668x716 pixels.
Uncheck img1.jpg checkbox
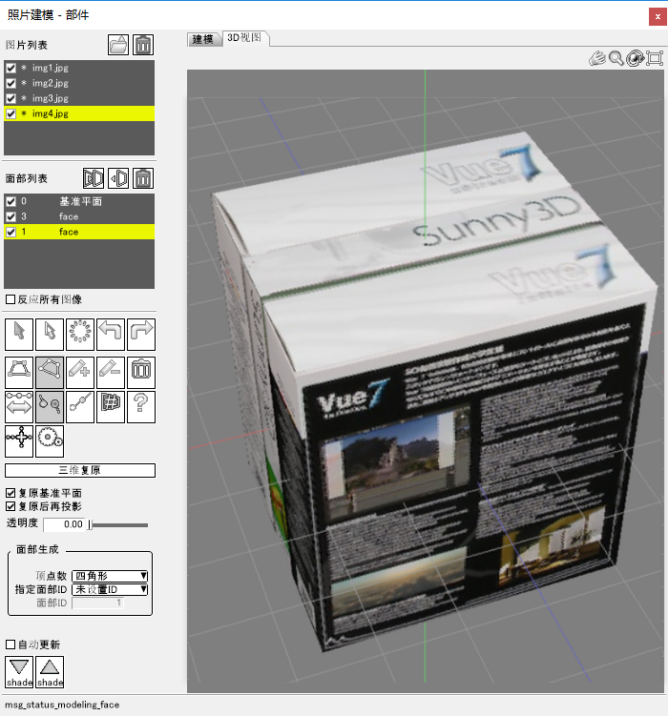coord(10,68)
